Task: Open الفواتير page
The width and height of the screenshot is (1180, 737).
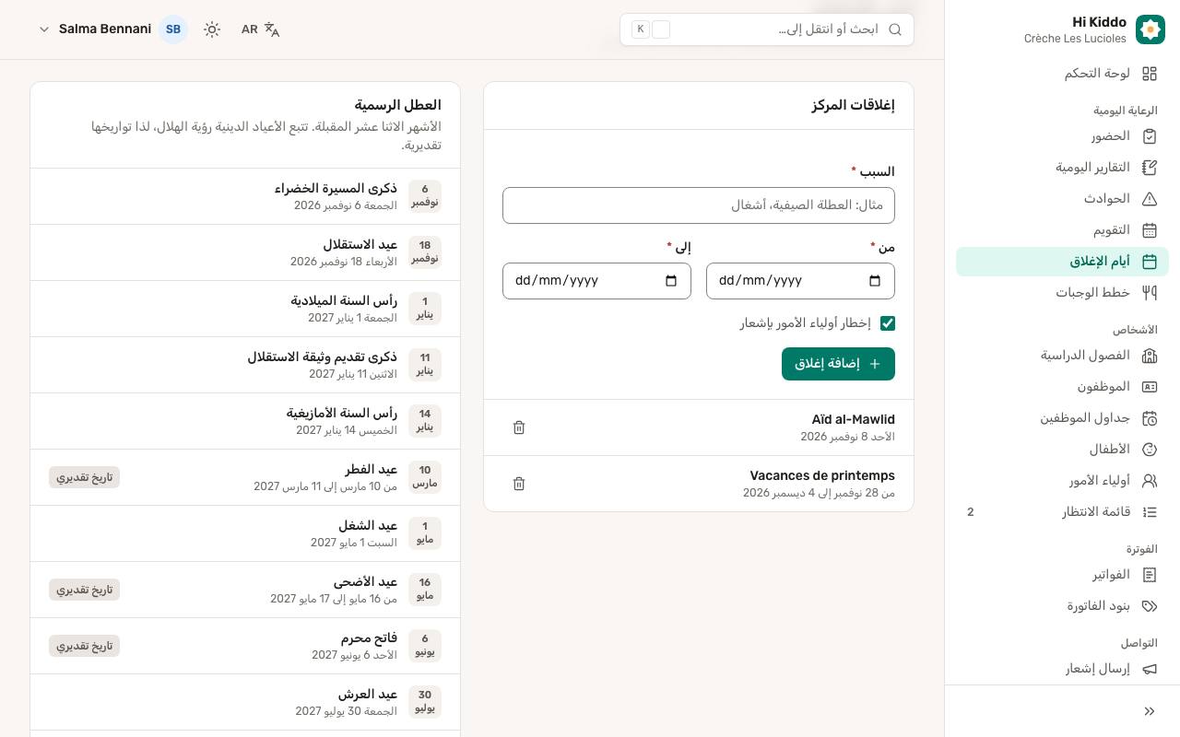Action: [x=1062, y=575]
